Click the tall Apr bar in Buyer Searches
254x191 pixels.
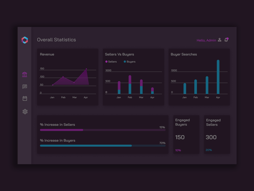click(x=218, y=76)
